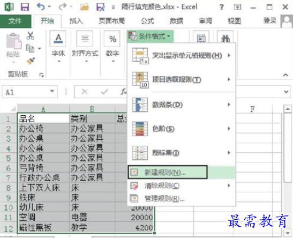293x238 pixels.
Task: Expand the Name Box dropdown arrow
Action: tap(52, 91)
